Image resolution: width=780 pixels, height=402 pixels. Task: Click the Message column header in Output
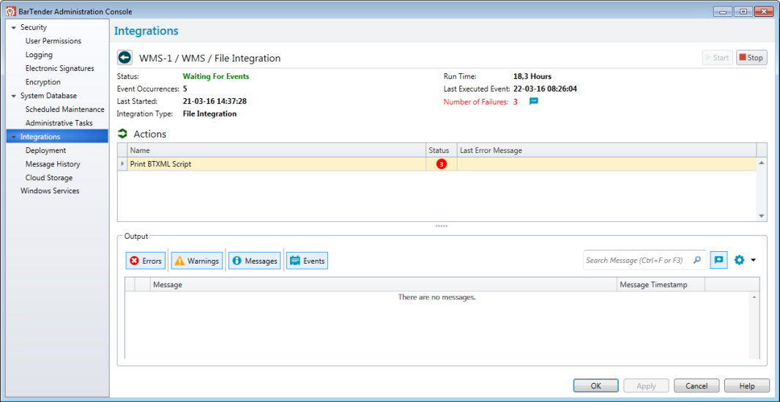pos(383,285)
